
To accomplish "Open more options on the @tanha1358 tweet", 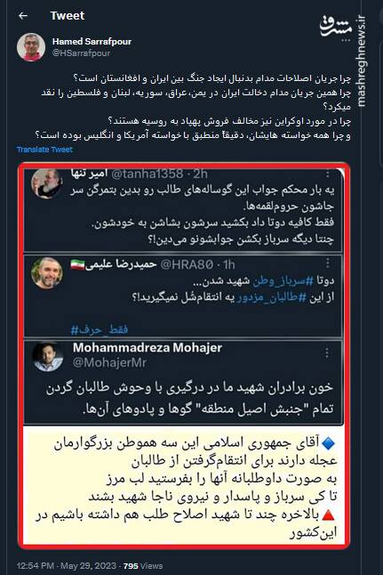I will pos(328,174).
